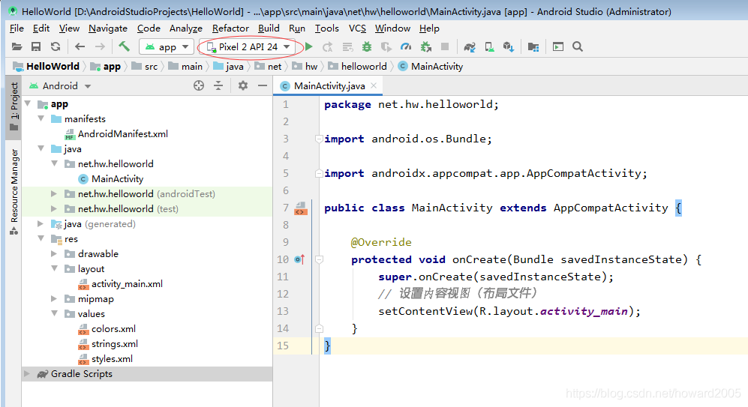The height and width of the screenshot is (407, 748).
Task: Fold the onCreate method at line 10
Action: pos(319,260)
